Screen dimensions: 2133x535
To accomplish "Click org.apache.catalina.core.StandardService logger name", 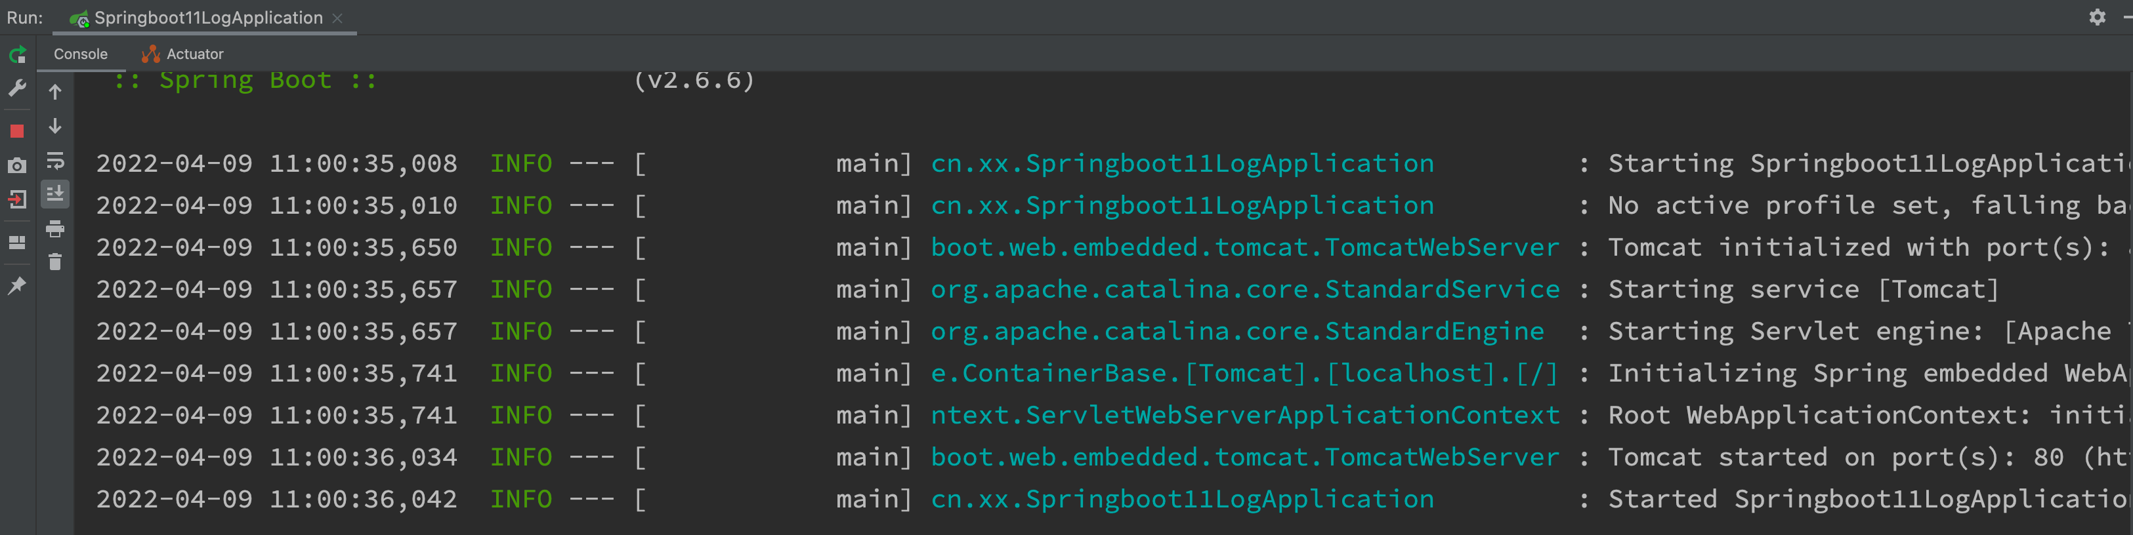I will pyautogui.click(x=1246, y=290).
